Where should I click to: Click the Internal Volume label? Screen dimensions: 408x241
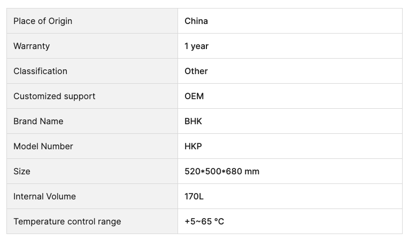pyautogui.click(x=44, y=196)
